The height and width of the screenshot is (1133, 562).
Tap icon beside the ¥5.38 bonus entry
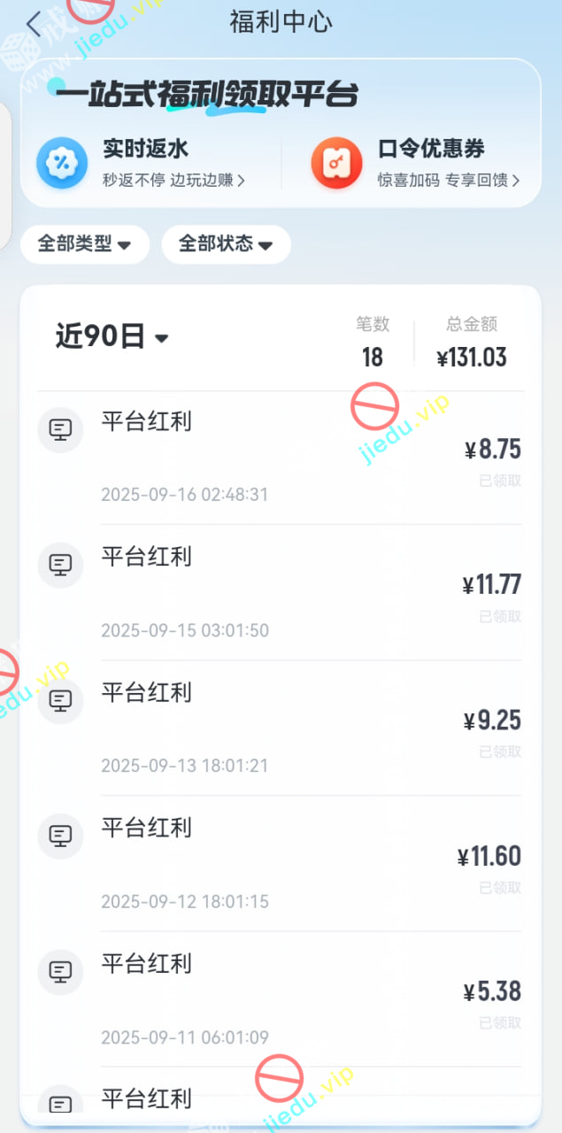60,972
